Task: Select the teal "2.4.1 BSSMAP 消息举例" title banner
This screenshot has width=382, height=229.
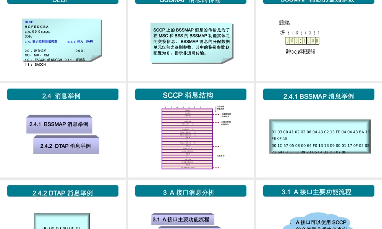Action: tap(319, 94)
